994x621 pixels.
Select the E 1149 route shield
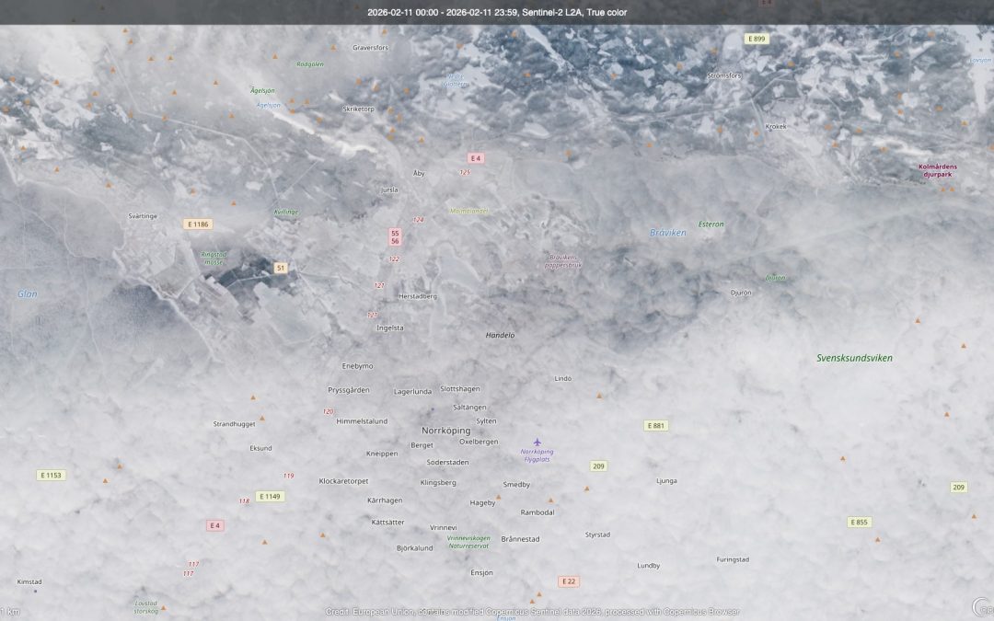point(270,497)
